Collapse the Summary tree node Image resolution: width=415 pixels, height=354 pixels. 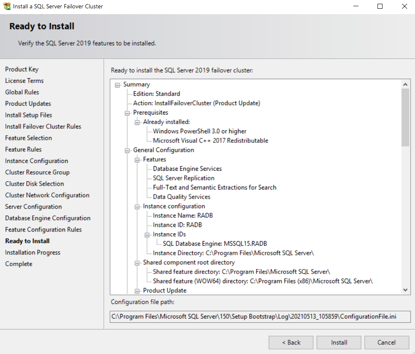tap(117, 85)
